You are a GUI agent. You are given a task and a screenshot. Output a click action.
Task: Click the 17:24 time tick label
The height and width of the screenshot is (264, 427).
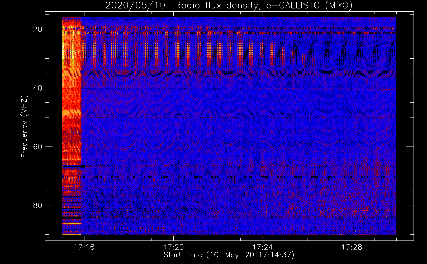tap(263, 247)
